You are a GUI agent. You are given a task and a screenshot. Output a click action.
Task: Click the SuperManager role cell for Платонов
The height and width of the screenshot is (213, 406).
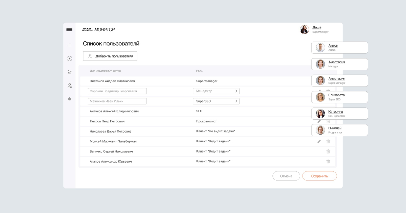(207, 81)
